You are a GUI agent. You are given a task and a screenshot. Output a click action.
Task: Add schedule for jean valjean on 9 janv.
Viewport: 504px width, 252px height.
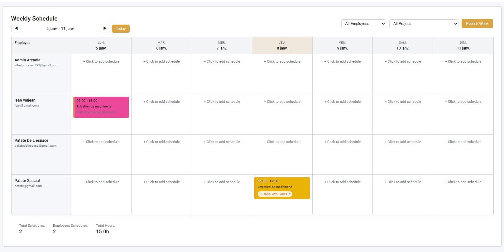[343, 102]
